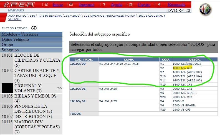Click the question mark help icon
220x135 pixels.
pyautogui.click(x=104, y=5)
